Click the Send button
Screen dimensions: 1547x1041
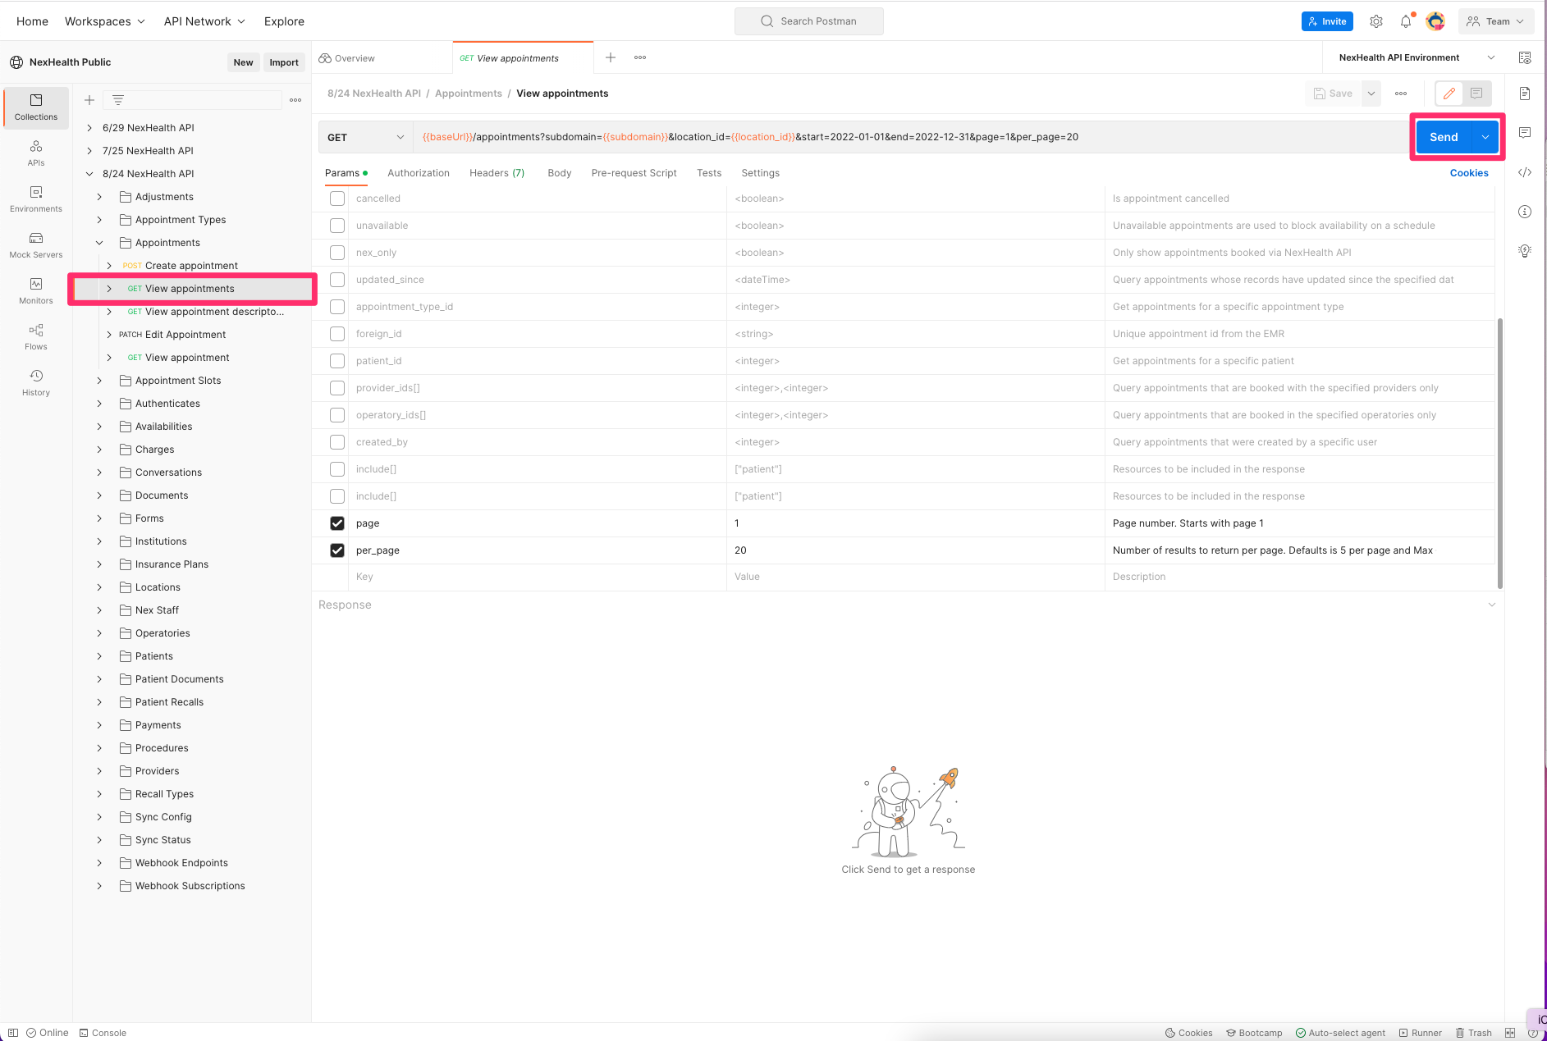click(x=1444, y=137)
